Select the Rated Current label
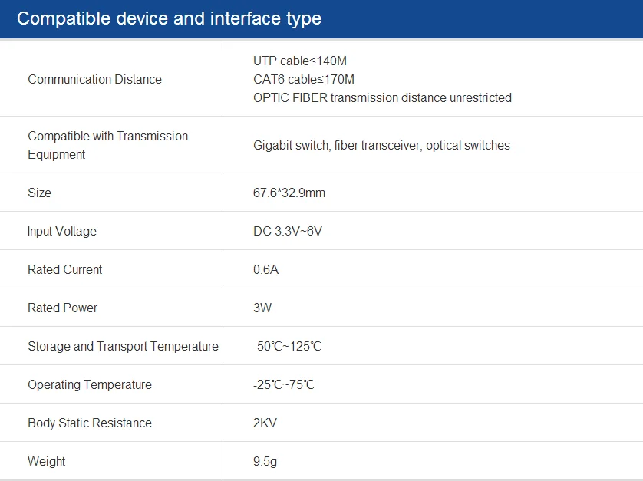643x481 pixels. coord(64,269)
